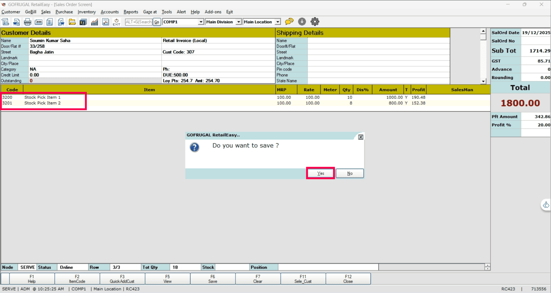Click the Qty column header
The height and width of the screenshot is (293, 551).
346,90
